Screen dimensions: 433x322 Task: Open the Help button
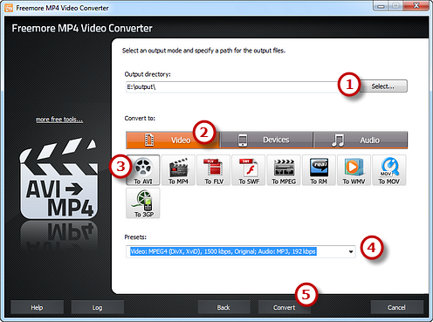[x=37, y=307]
